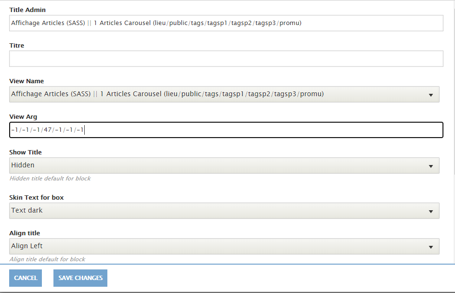Viewport: 455px width, 293px height.
Task: Open the Show Title dropdown
Action: tap(224, 166)
